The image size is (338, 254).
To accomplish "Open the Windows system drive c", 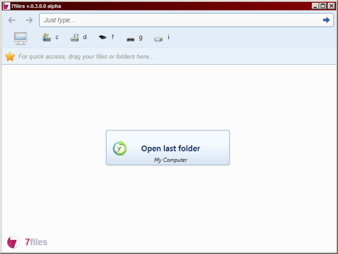I will tap(50, 37).
